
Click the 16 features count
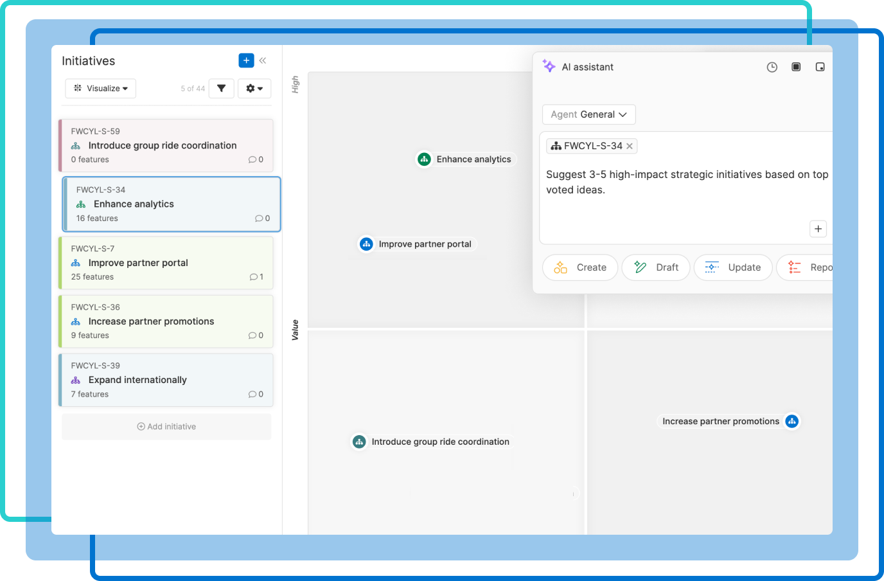click(97, 219)
